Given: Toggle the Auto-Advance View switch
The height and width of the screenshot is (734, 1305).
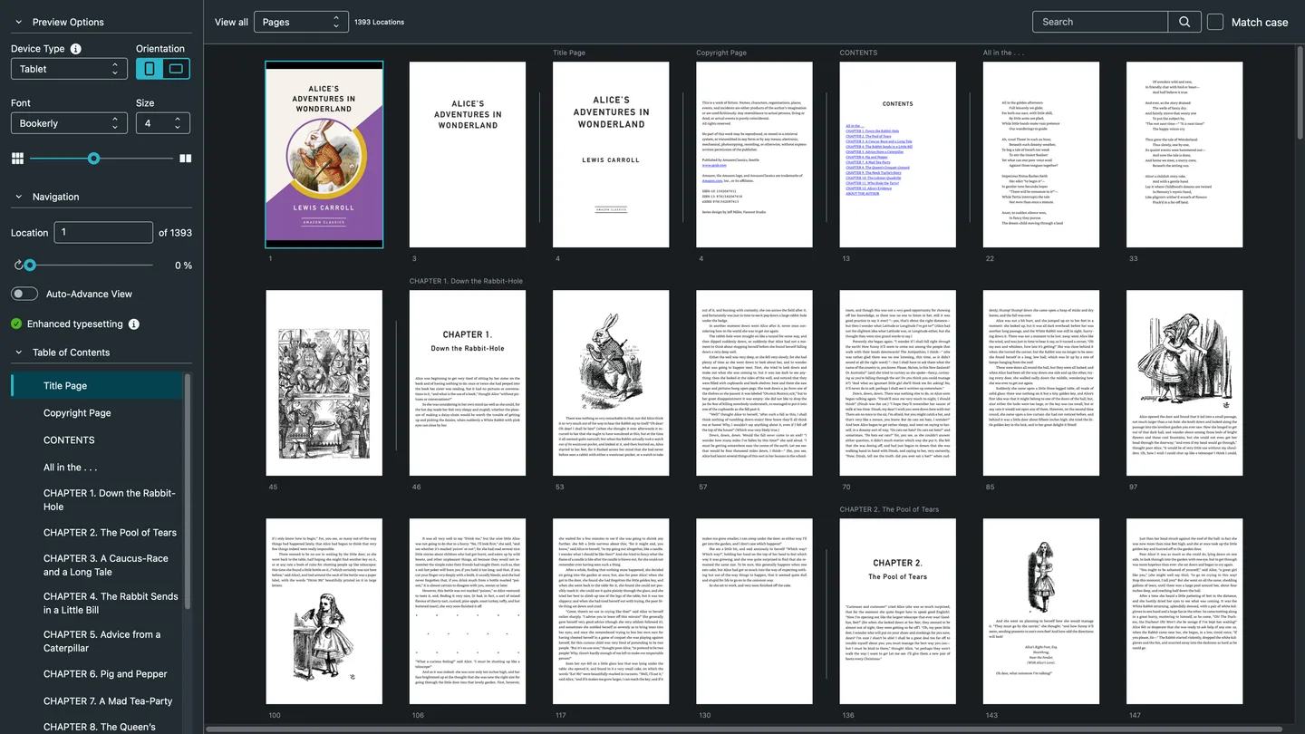Looking at the screenshot, I should point(24,294).
